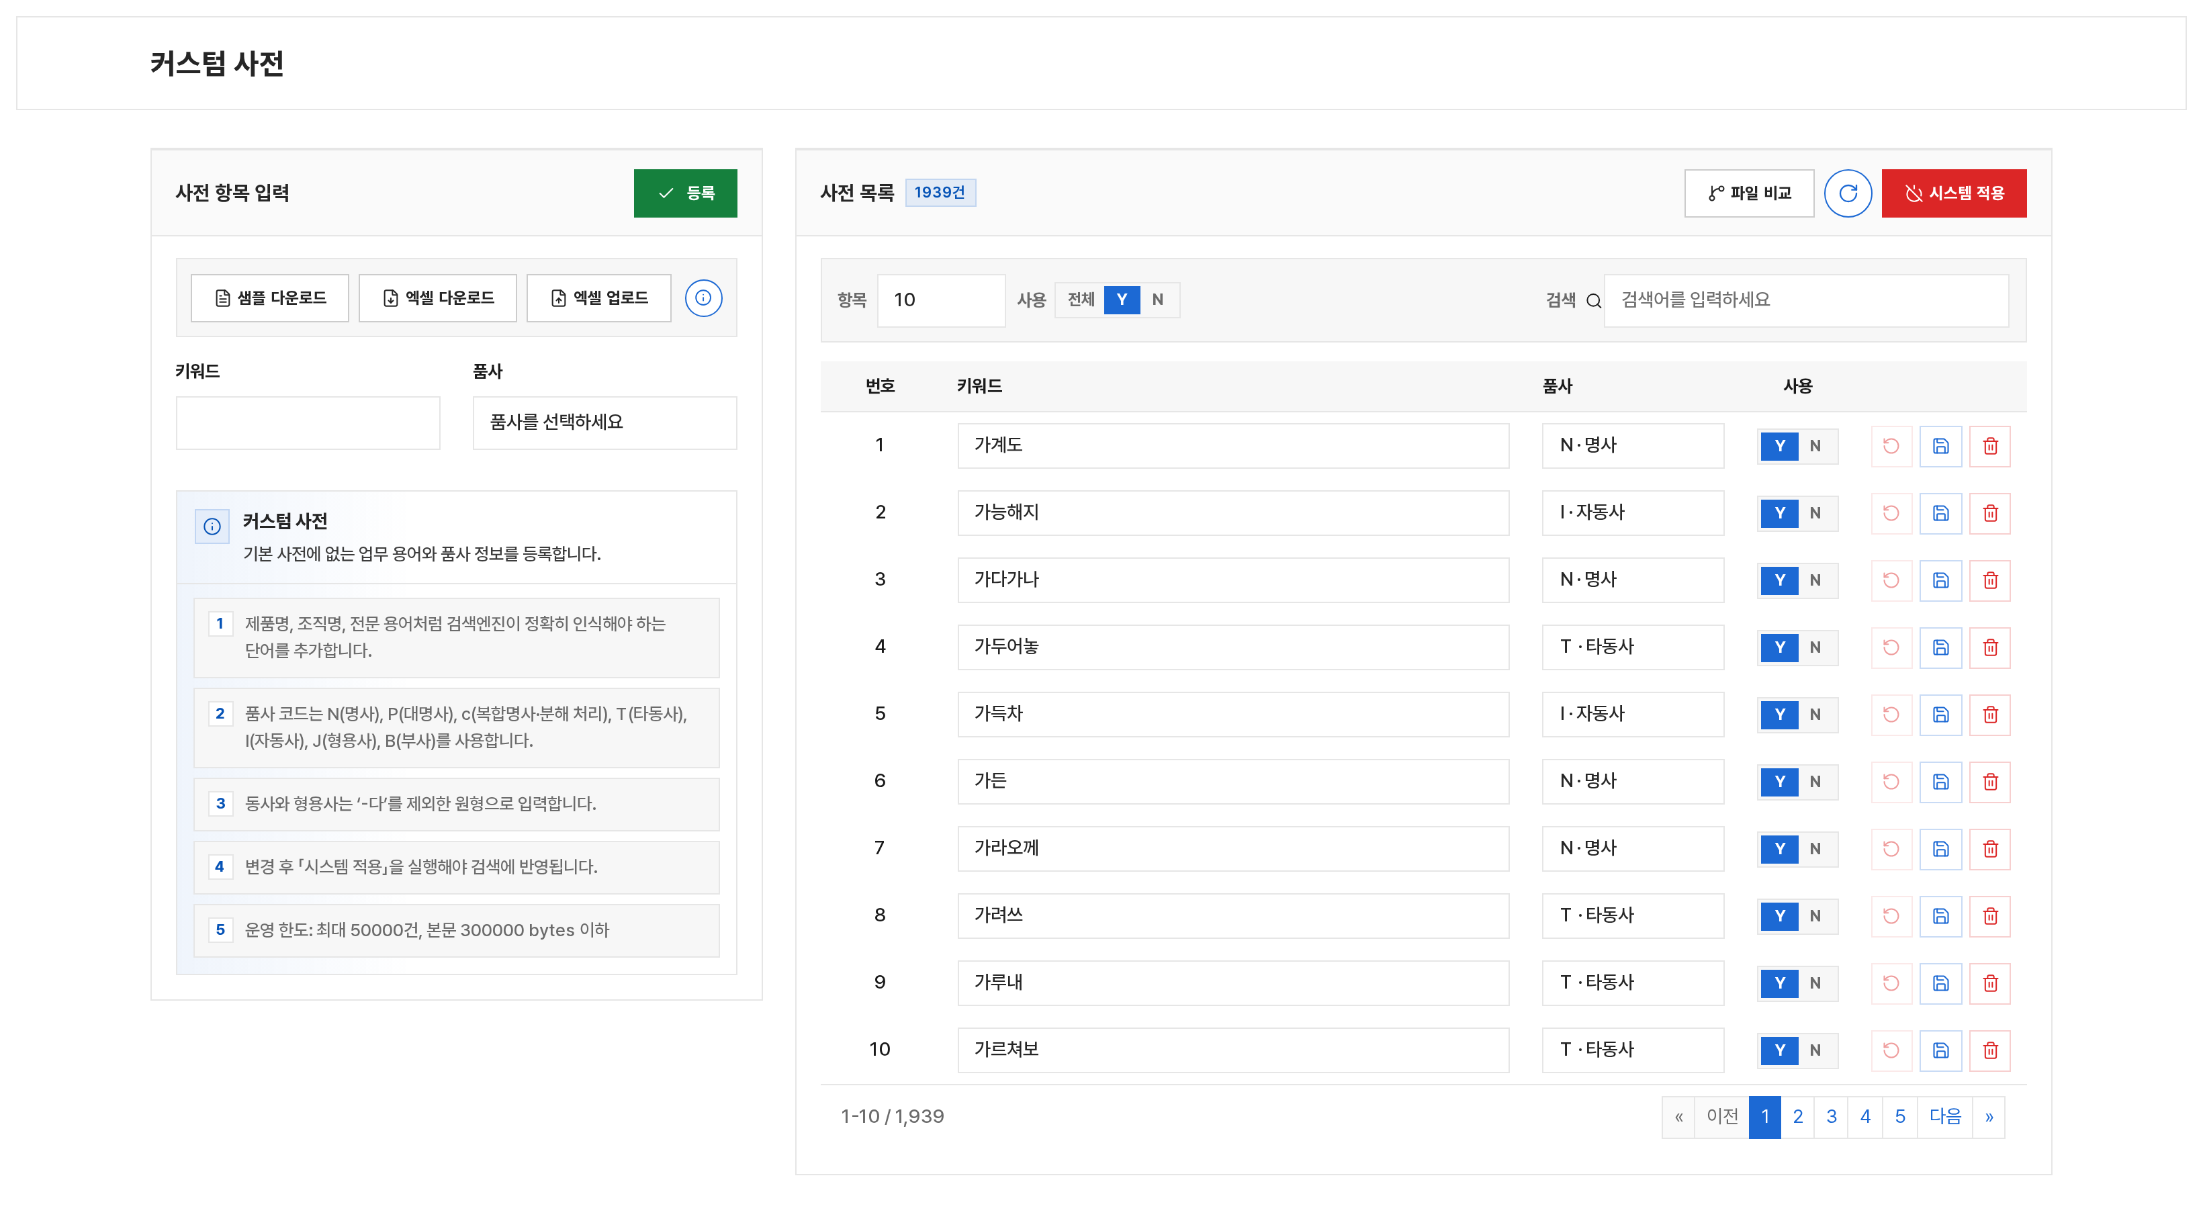Revert changes for row 가루내
Viewport: 2203px width, 1229px height.
click(x=1891, y=984)
